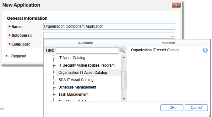Grab the popup resize grip corner
The width and height of the screenshot is (212, 117).
(x=209, y=115)
